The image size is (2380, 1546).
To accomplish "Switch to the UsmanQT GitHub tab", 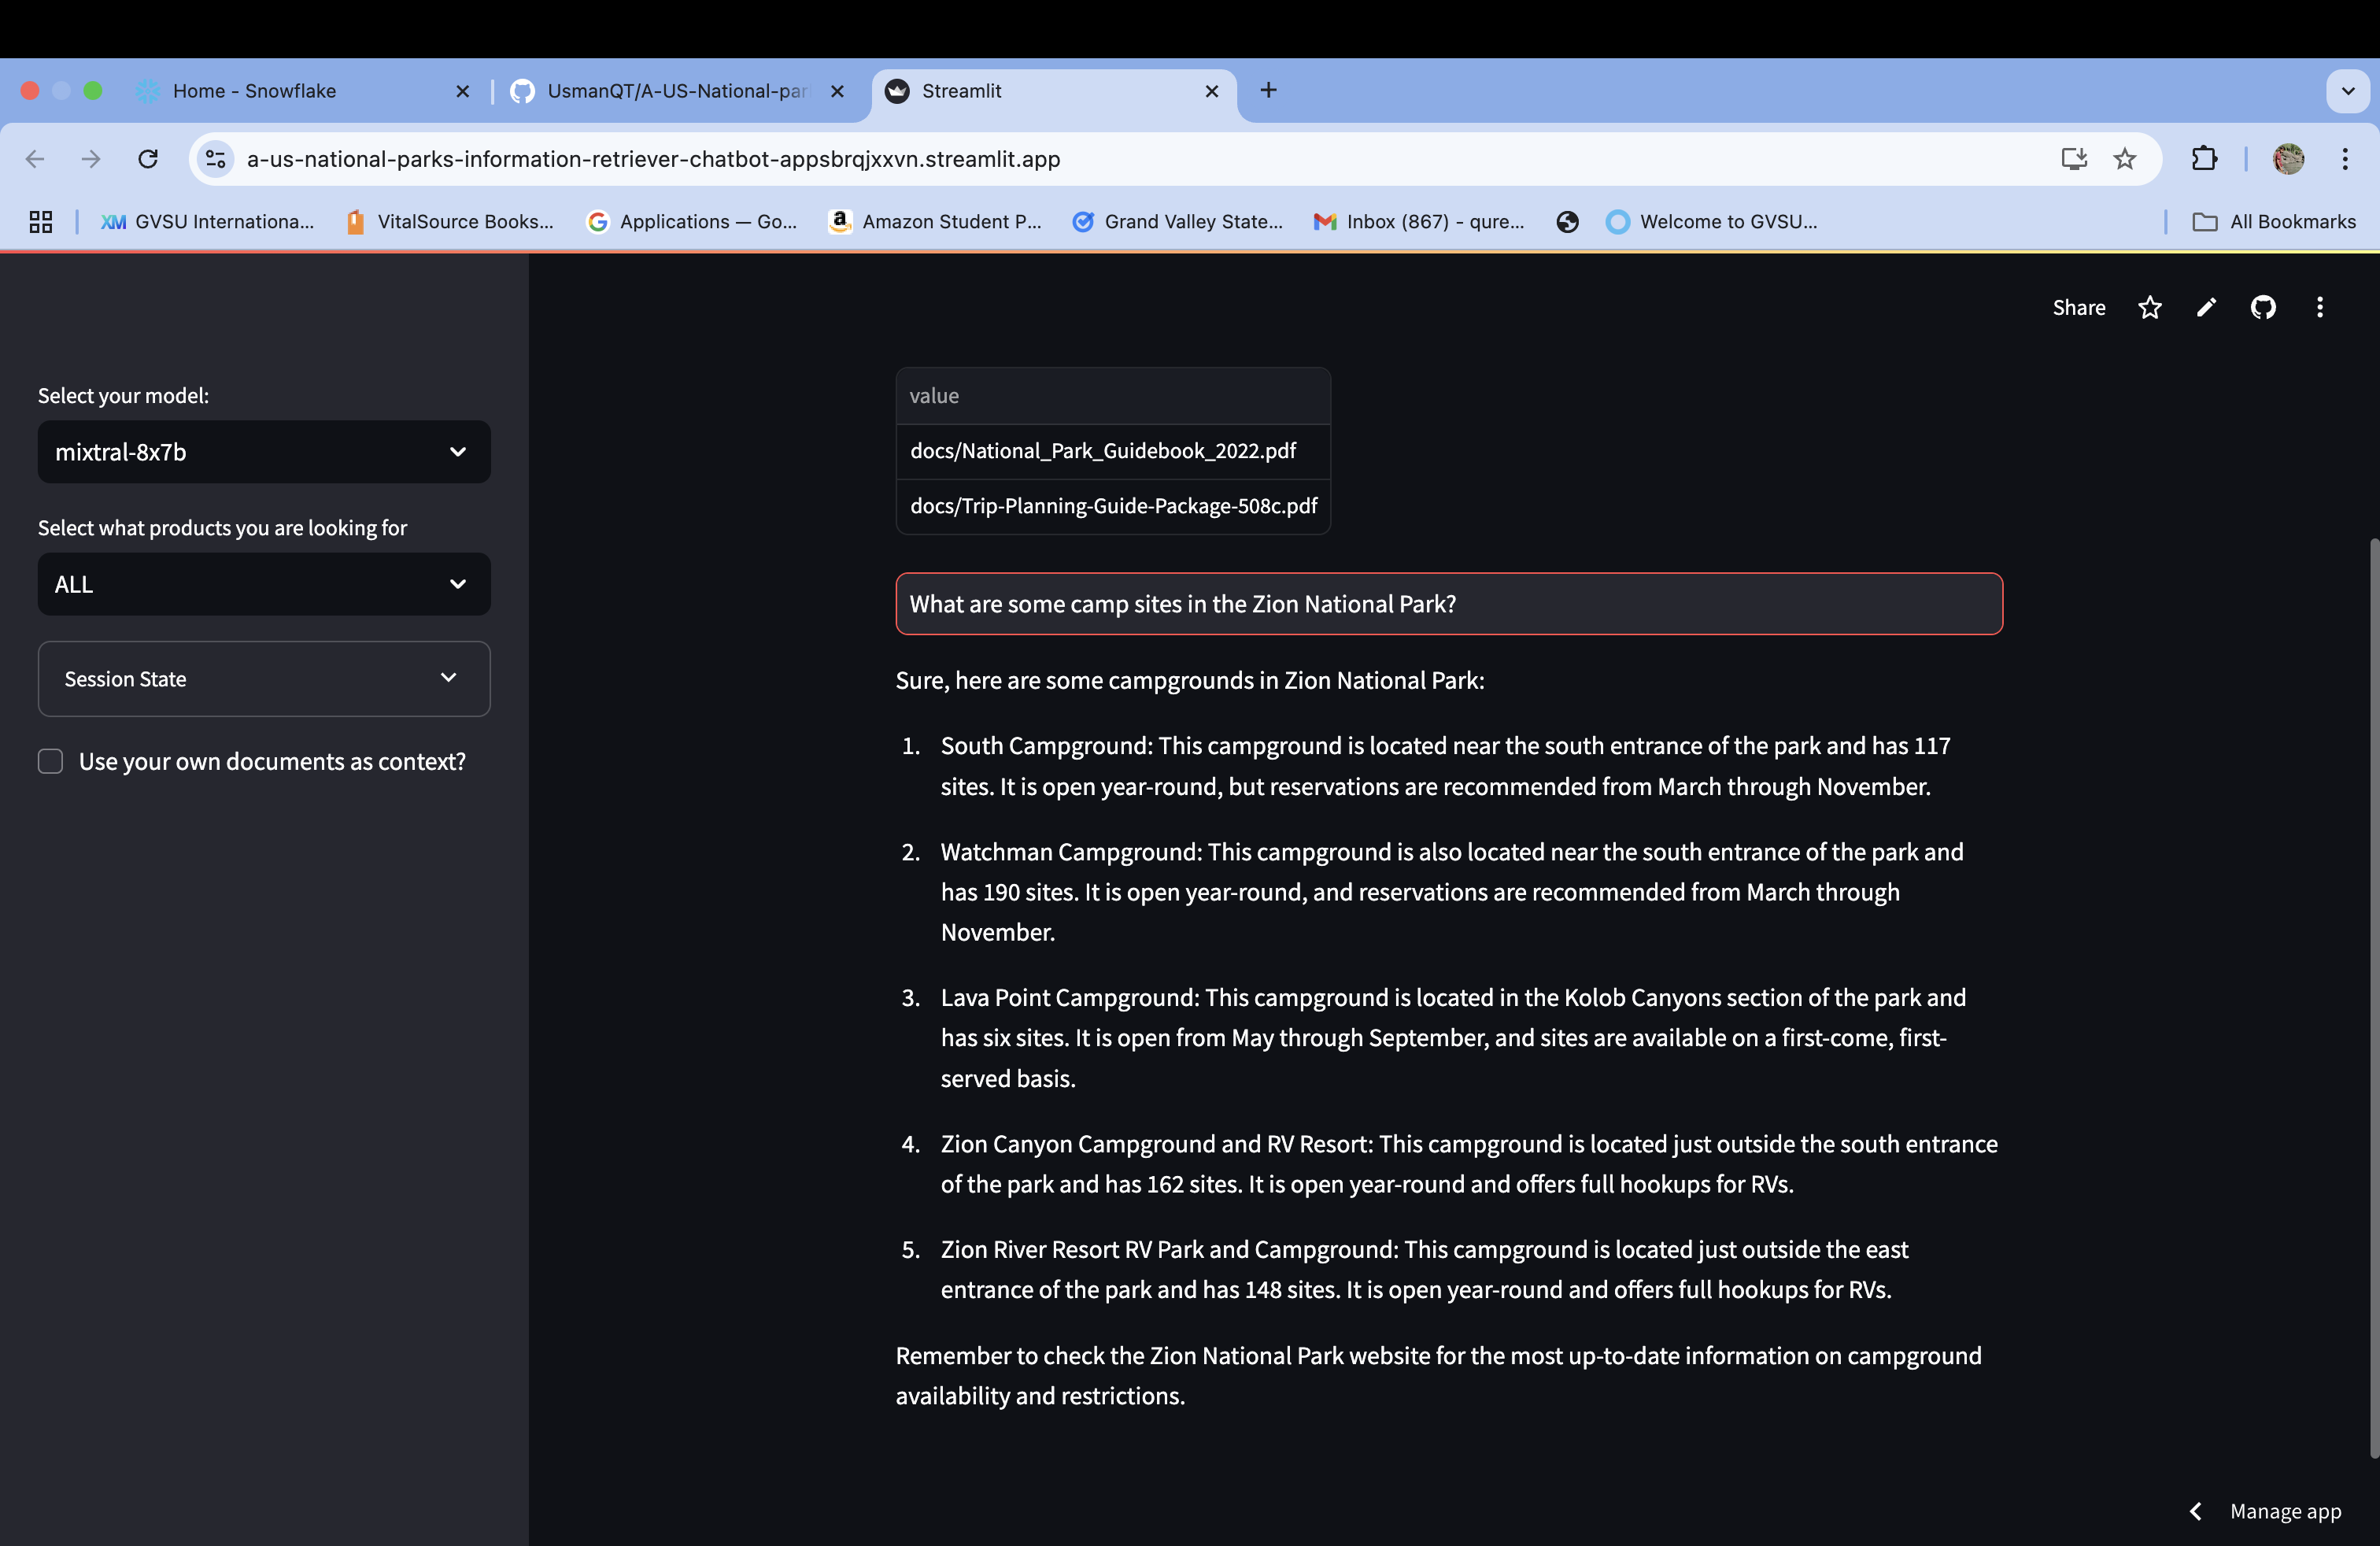I will pyautogui.click(x=676, y=91).
